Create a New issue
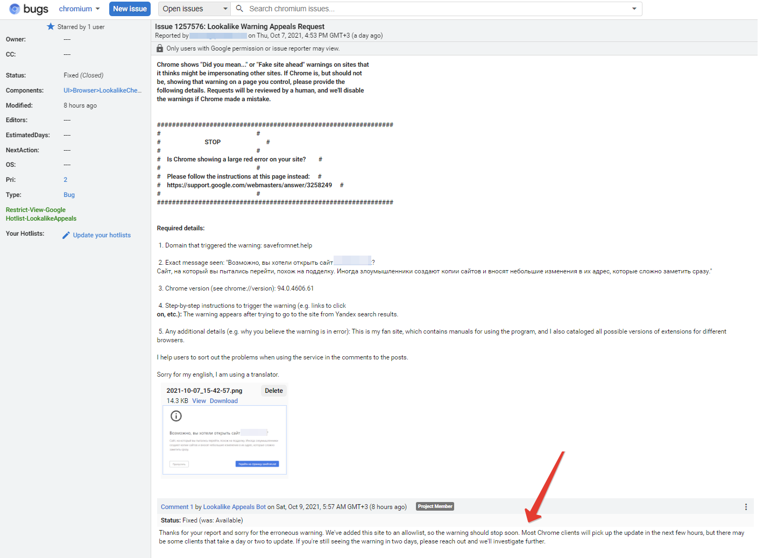This screenshot has height=558, width=763. pos(130,9)
